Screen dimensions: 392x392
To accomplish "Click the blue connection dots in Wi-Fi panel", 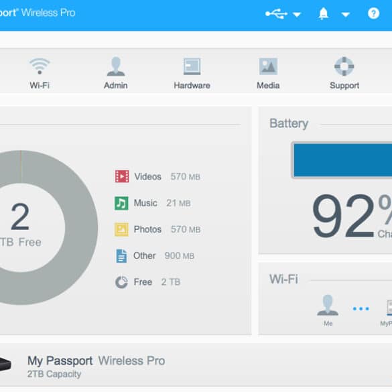I will [x=361, y=309].
